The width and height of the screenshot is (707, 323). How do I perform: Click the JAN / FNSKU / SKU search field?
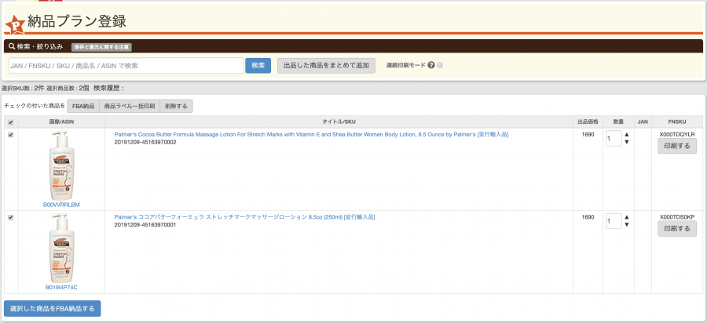126,66
